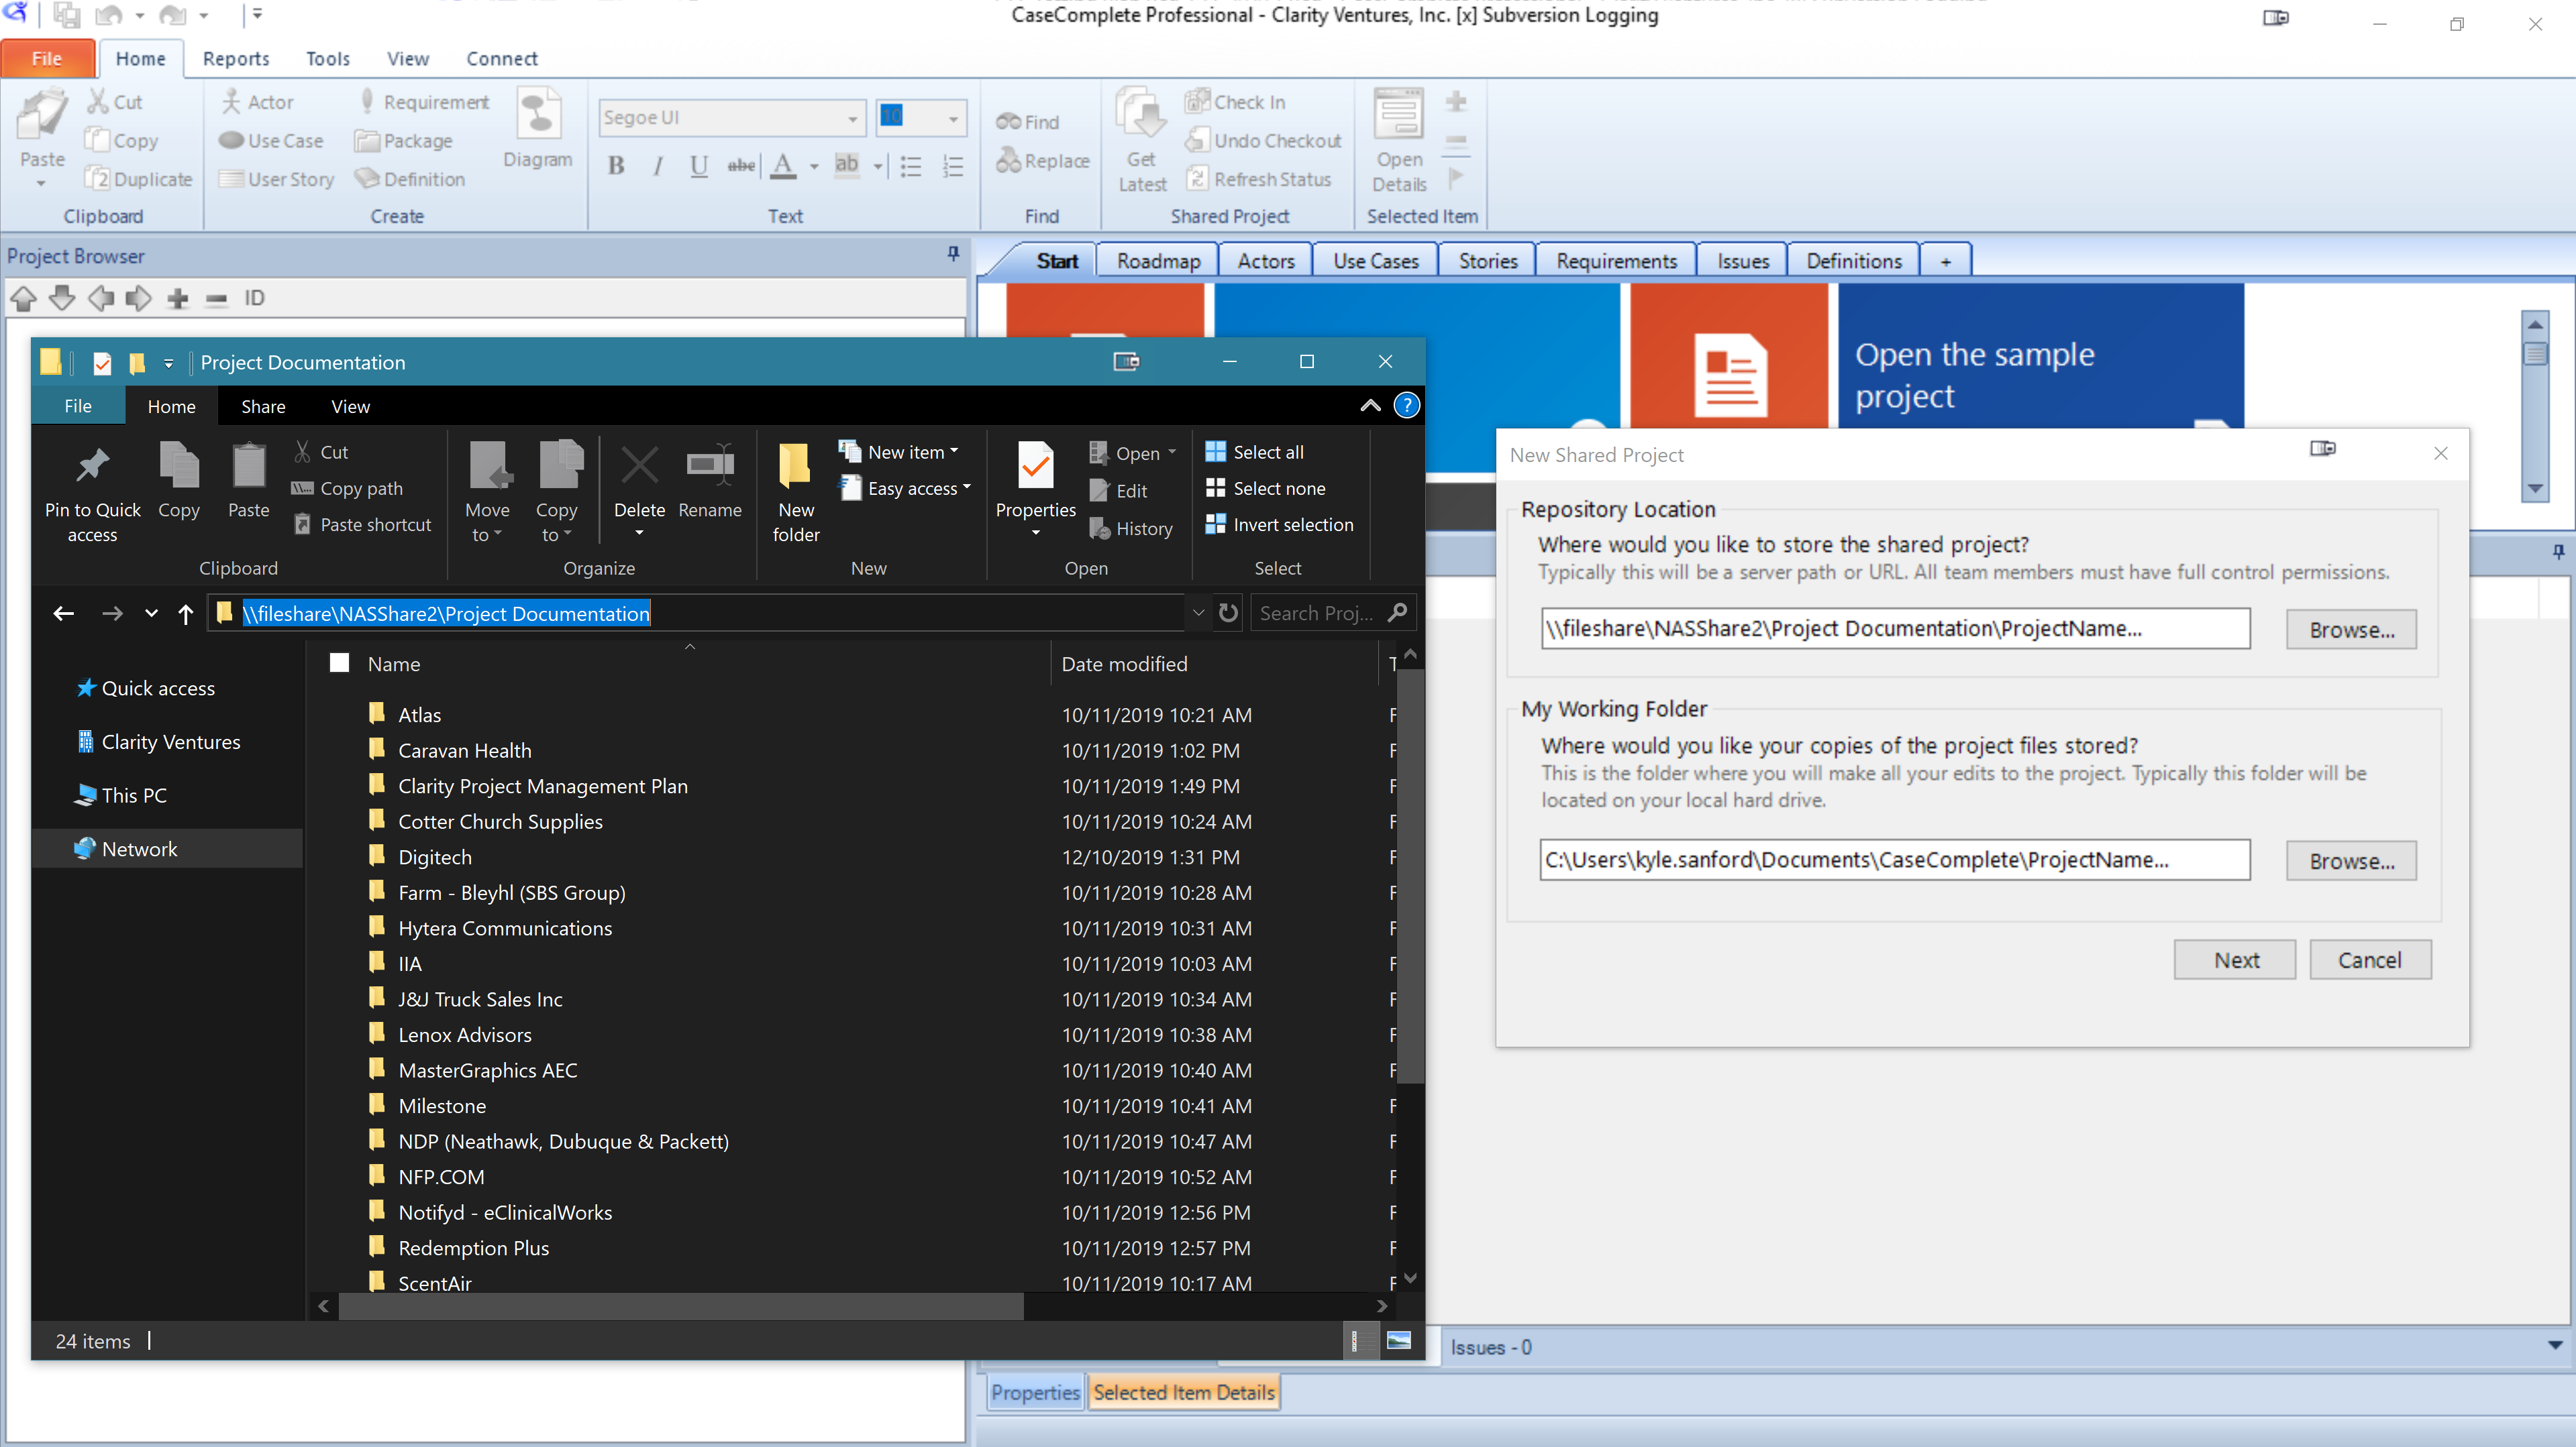Viewport: 2576px width, 1447px height.
Task: Open the Reports ribbon tab
Action: pyautogui.click(x=236, y=59)
